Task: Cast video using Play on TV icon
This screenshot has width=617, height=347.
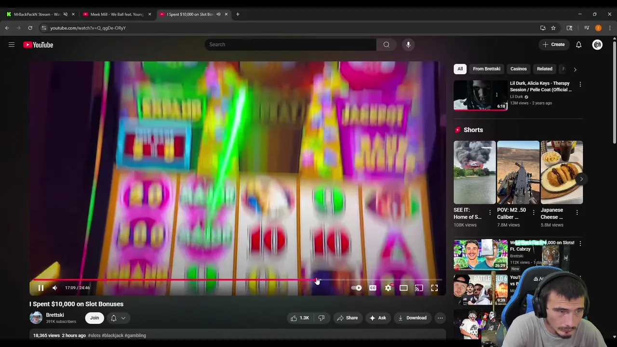Action: [419, 288]
